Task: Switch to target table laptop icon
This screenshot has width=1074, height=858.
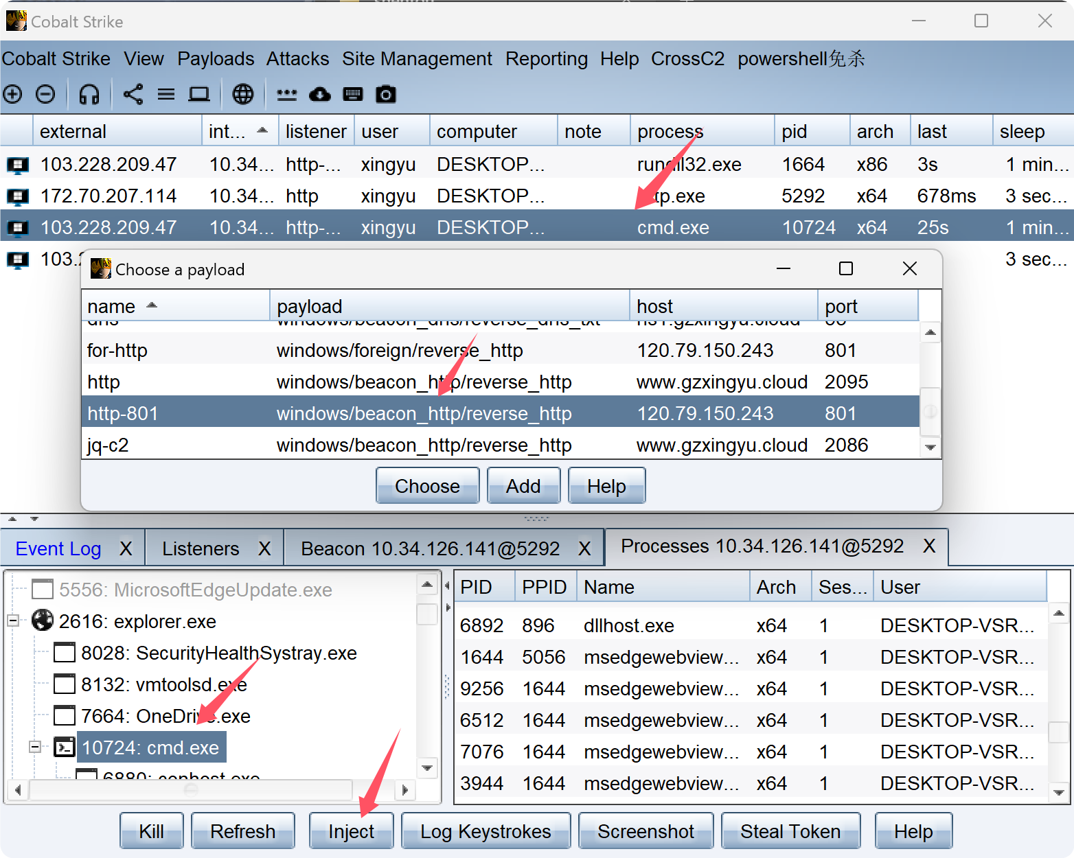Action: (199, 94)
